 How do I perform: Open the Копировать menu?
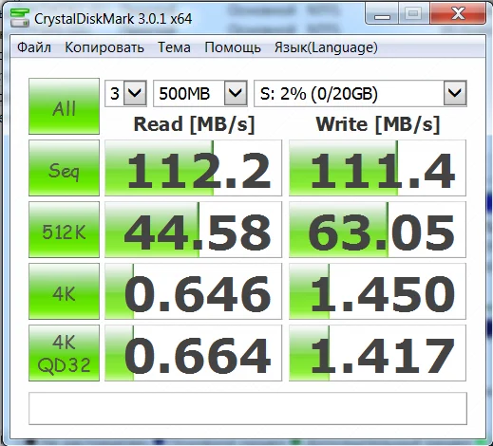click(x=104, y=47)
